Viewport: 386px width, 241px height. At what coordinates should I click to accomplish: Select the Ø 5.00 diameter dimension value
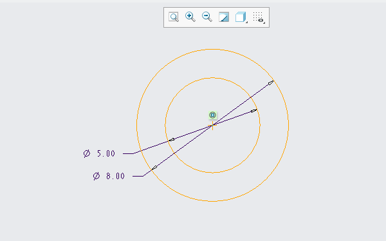click(x=99, y=153)
